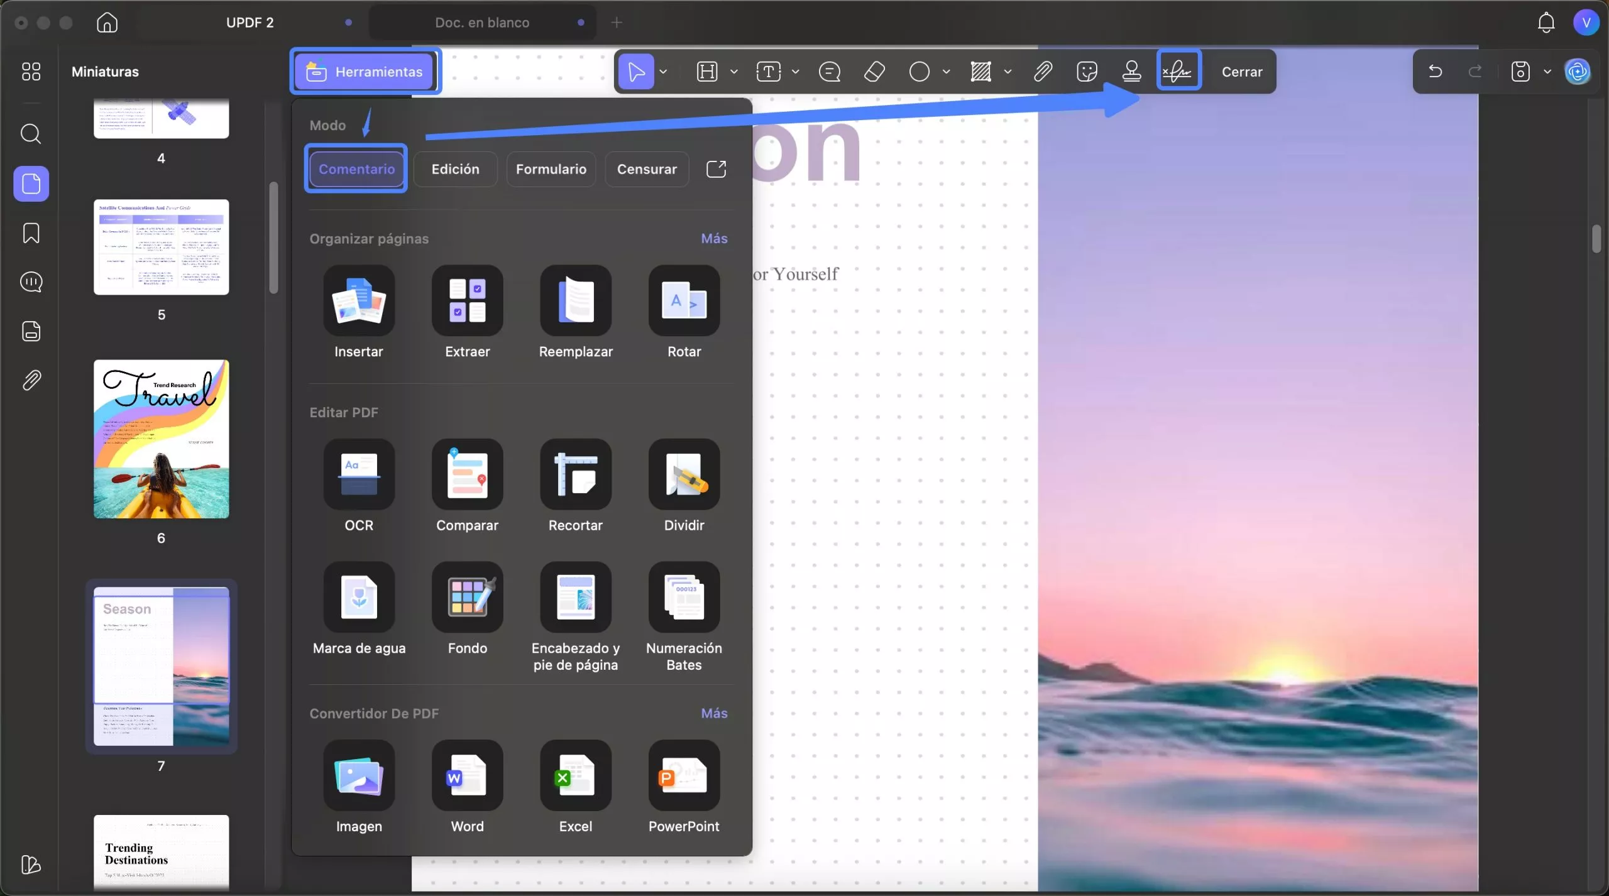Open the sticker tool
This screenshot has height=896, width=1609.
click(1087, 72)
